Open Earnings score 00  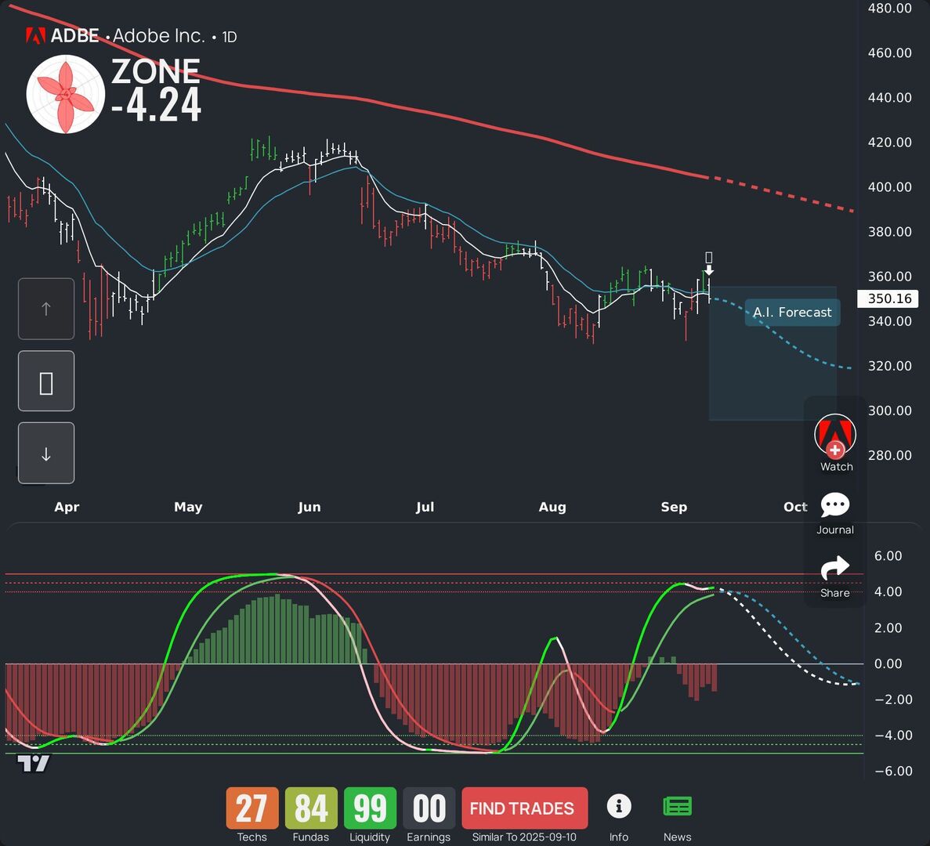[x=429, y=808]
